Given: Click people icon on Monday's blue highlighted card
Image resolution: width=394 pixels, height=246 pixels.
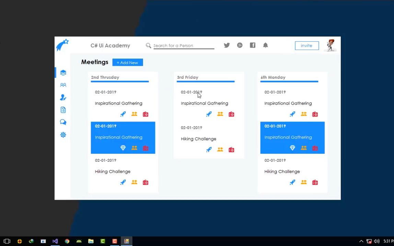Looking at the screenshot, I should tap(304, 148).
